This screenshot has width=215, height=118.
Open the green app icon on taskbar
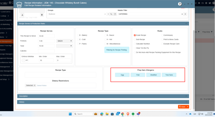[133, 114]
